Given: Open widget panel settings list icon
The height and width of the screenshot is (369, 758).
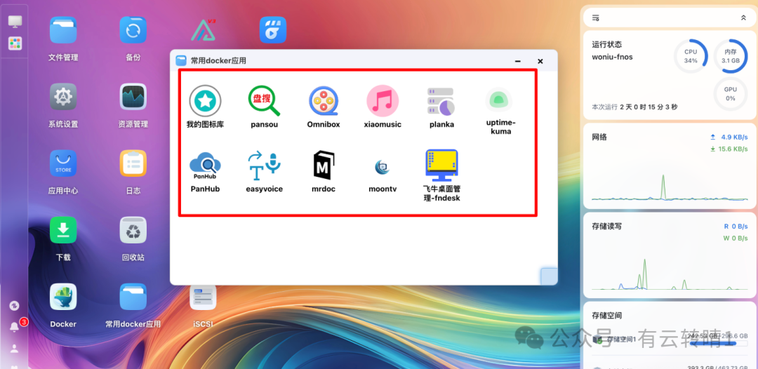Looking at the screenshot, I should pyautogui.click(x=596, y=18).
